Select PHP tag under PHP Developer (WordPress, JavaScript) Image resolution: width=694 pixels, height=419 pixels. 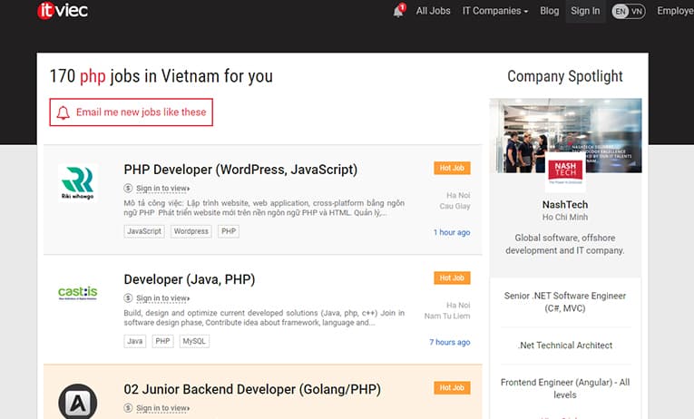(x=229, y=231)
